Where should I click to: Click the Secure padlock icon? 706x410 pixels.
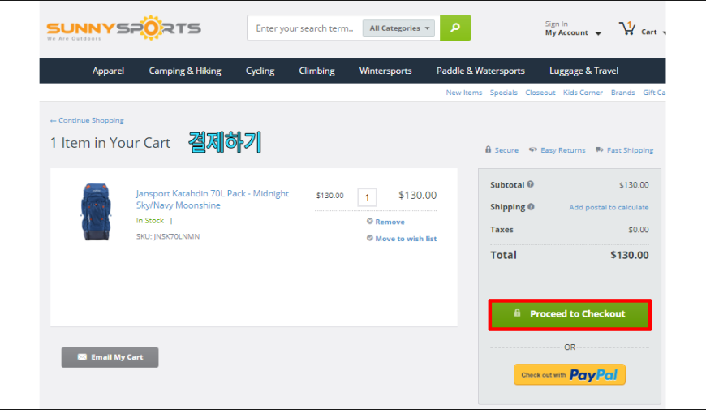click(x=488, y=149)
